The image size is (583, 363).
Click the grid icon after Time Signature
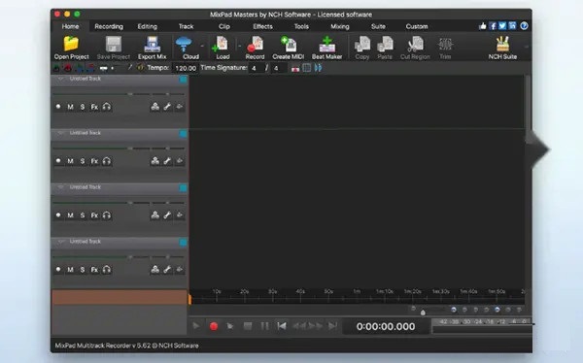(307, 68)
